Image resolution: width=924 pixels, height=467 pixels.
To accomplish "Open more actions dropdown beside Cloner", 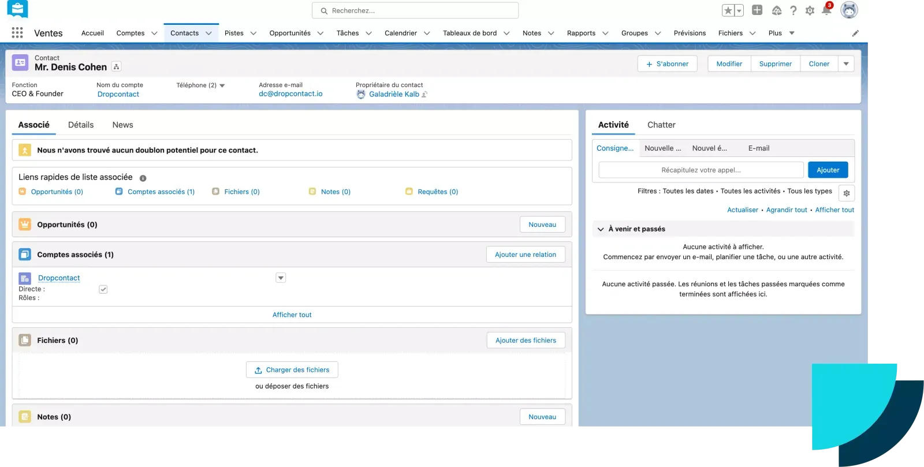I will (x=846, y=64).
